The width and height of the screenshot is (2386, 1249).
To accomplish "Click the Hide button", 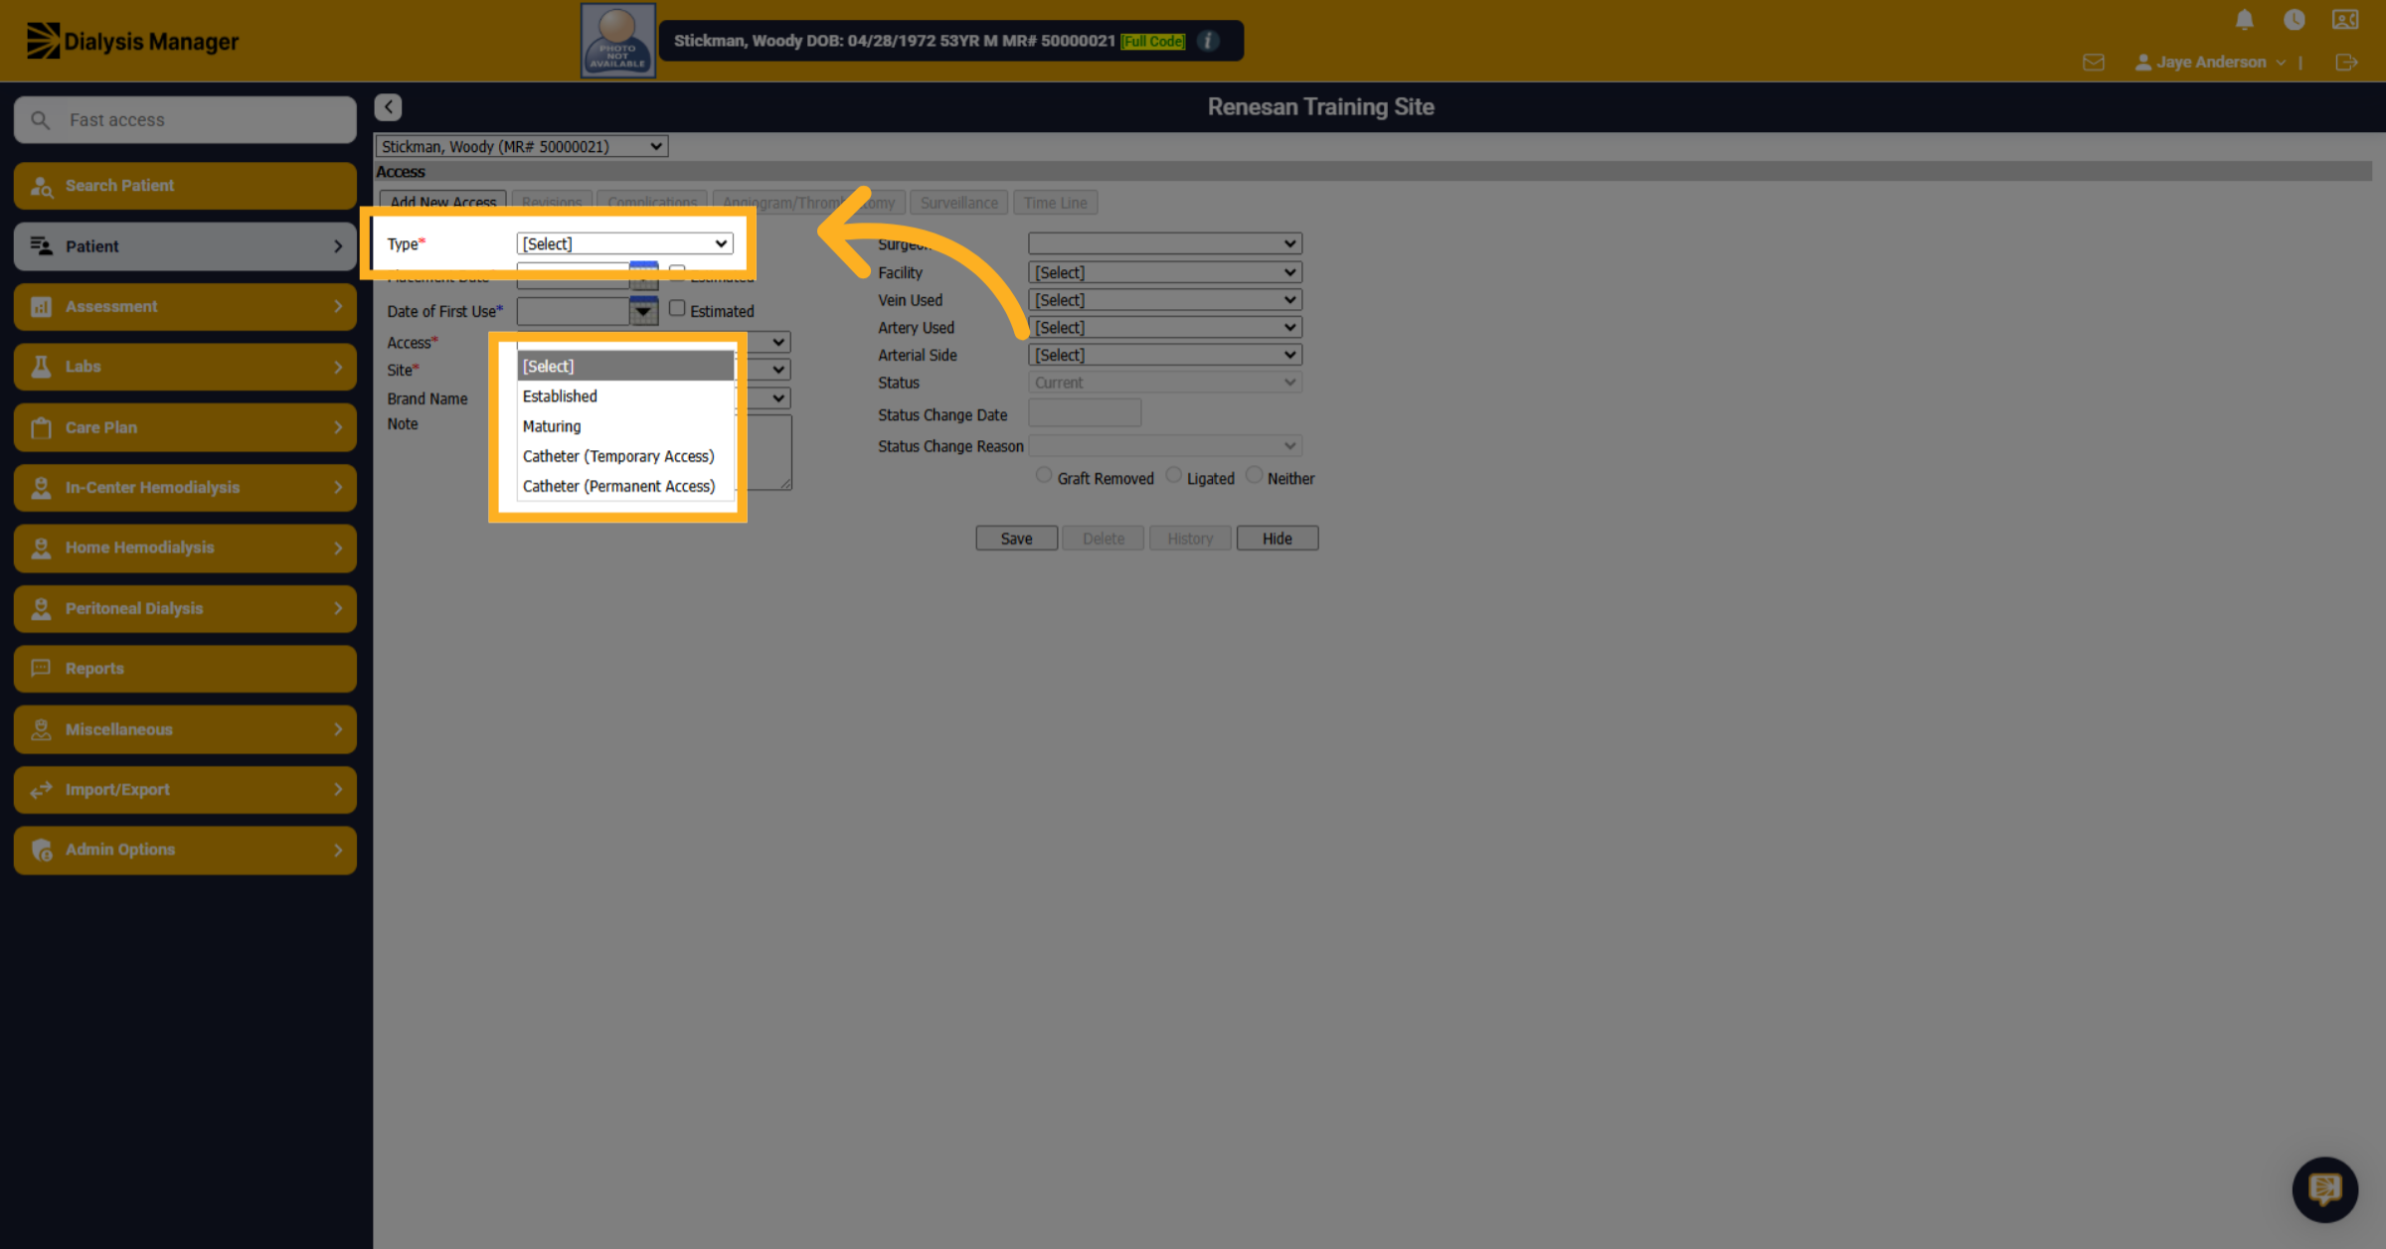I will tap(1277, 539).
